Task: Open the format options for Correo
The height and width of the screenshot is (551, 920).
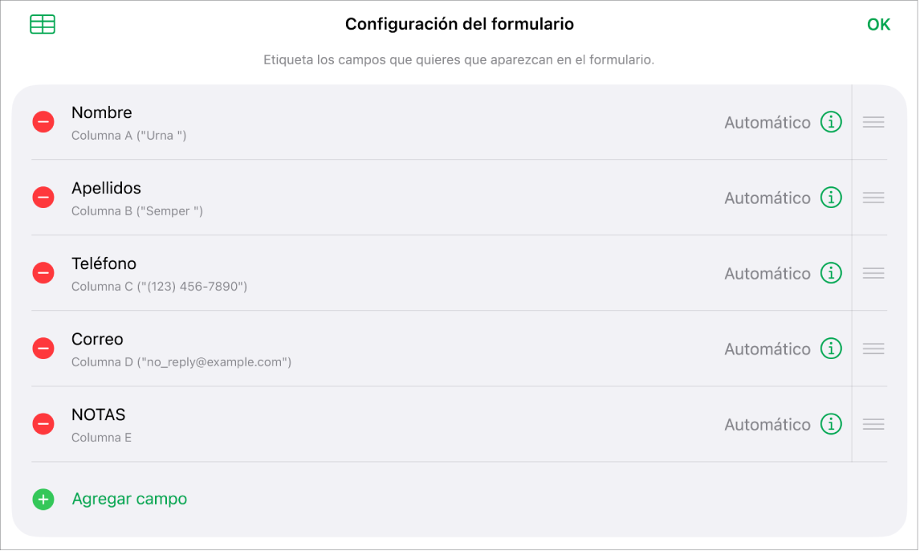Action: (767, 348)
